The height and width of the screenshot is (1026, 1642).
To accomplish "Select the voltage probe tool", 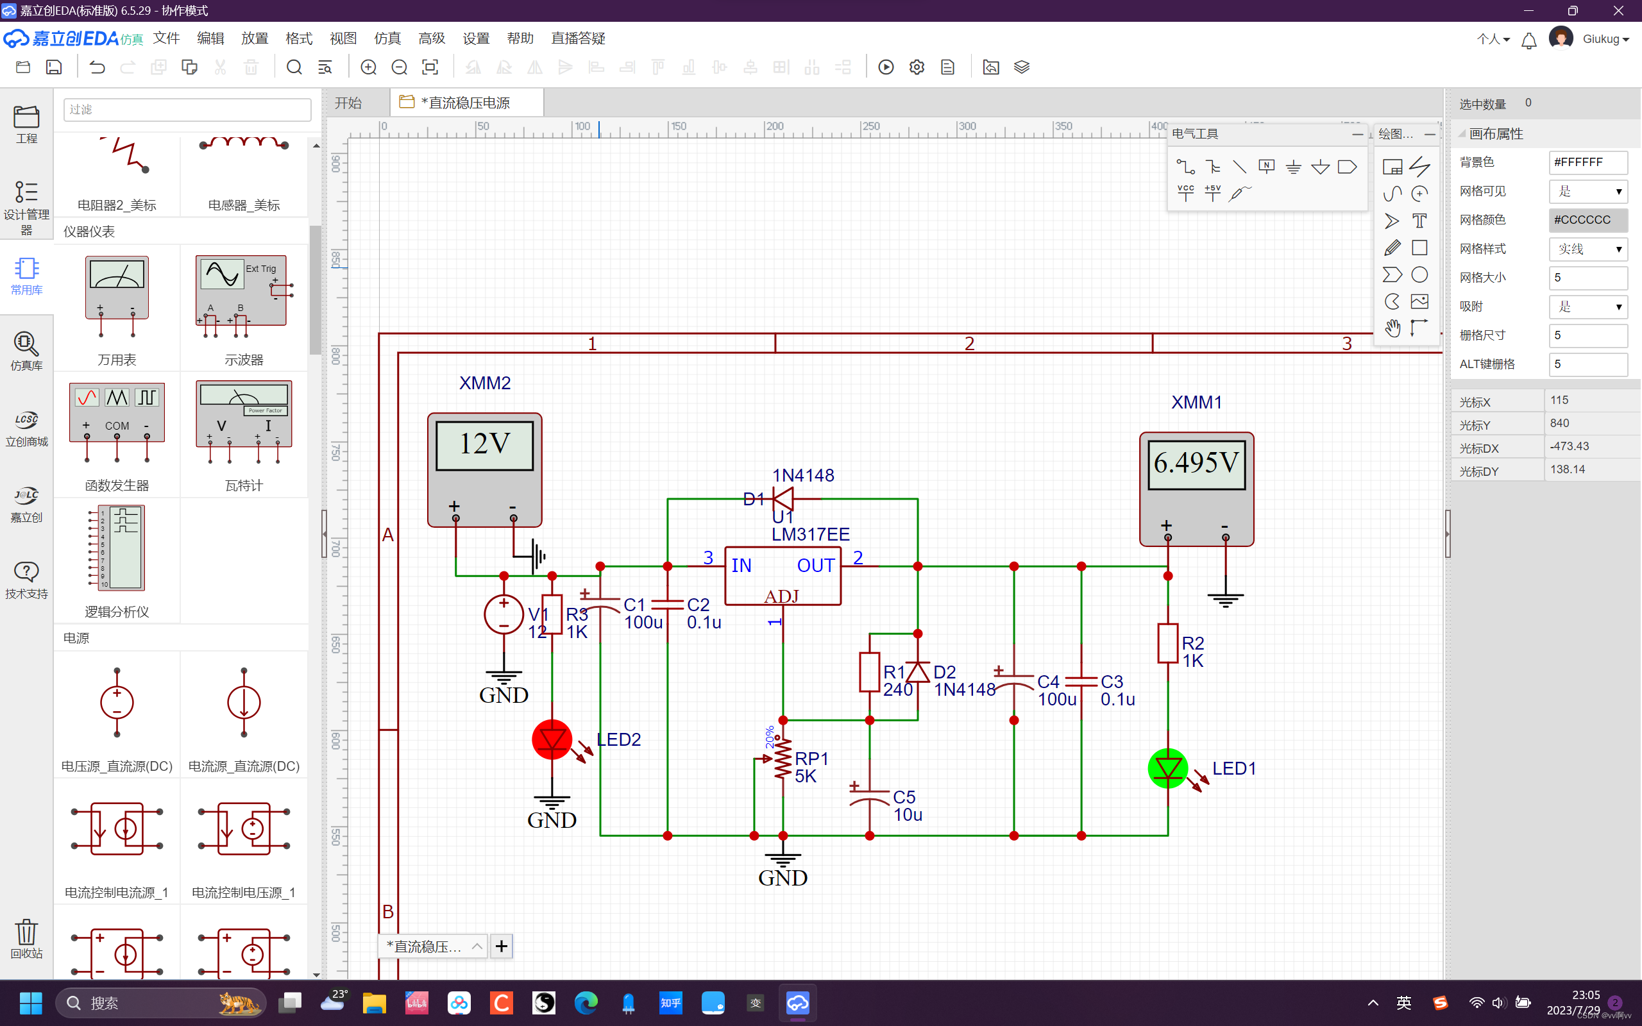I will [x=1240, y=194].
